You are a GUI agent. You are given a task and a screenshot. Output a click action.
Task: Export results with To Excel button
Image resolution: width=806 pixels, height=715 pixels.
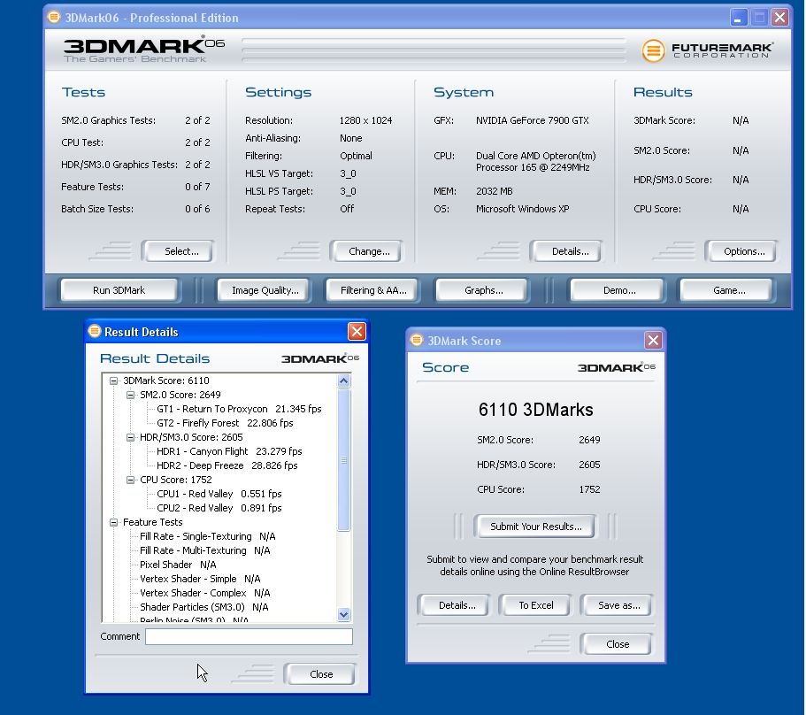tap(535, 605)
